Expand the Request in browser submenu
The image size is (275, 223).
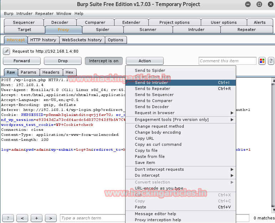coord(180,113)
